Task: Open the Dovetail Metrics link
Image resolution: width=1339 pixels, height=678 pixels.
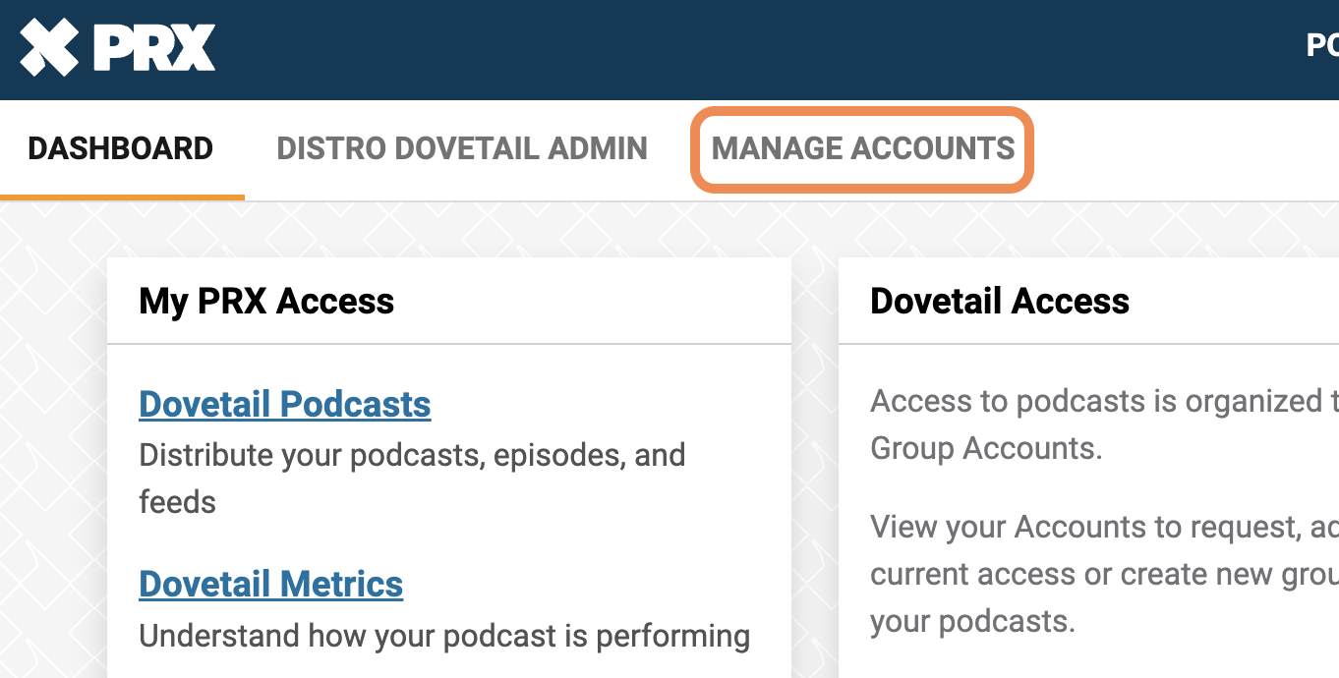Action: tap(271, 584)
